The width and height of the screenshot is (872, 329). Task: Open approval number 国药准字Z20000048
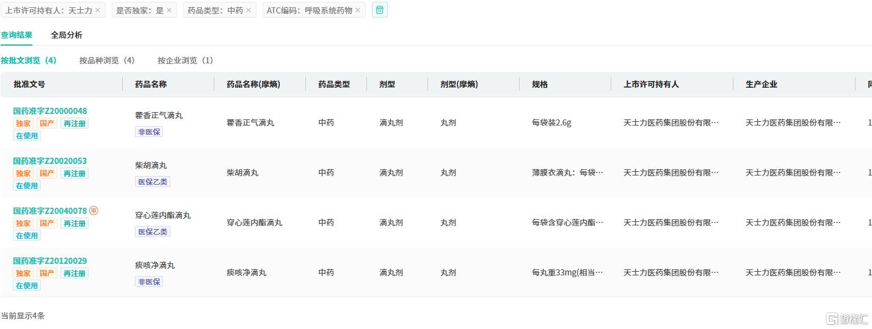point(50,111)
